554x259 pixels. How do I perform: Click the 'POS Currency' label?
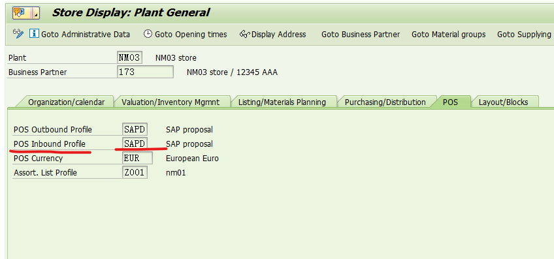(x=38, y=159)
